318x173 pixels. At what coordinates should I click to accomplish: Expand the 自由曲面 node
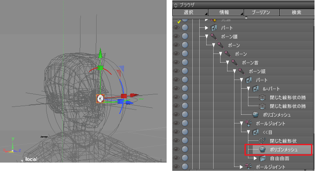[255, 158]
